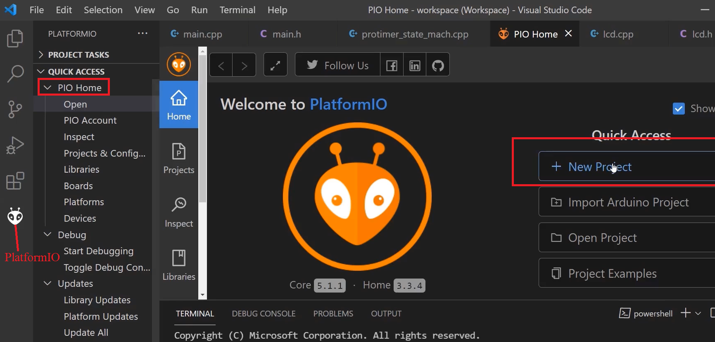This screenshot has height=342, width=715.
Task: Open the Search view in the activity bar
Action: point(15,74)
